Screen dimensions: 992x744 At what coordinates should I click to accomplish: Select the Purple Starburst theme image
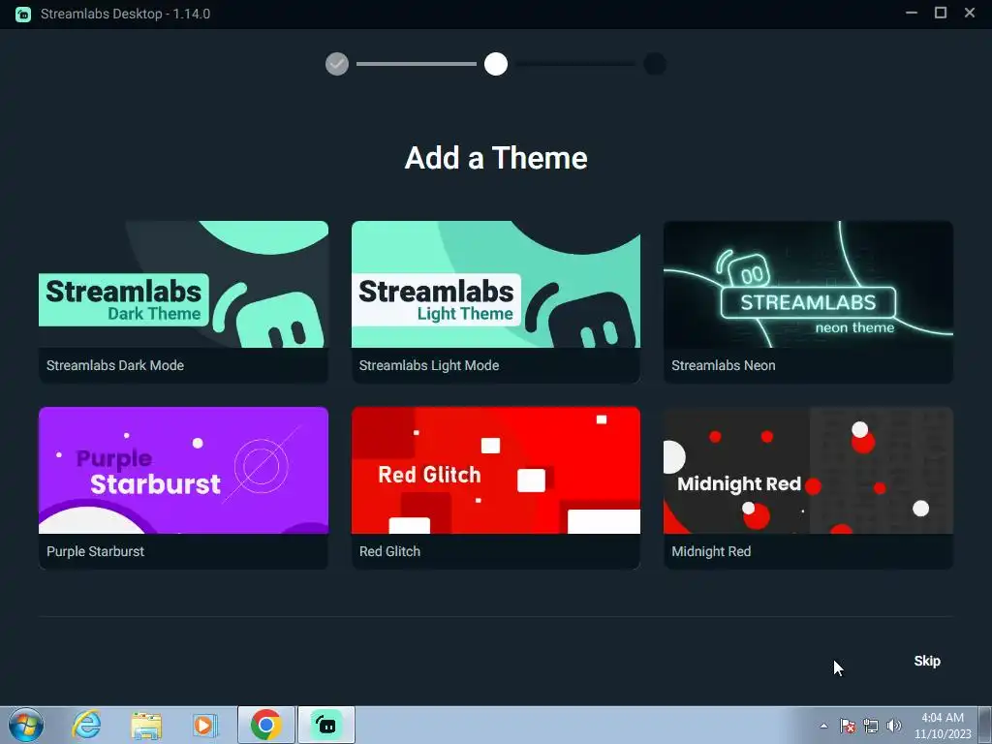(183, 470)
